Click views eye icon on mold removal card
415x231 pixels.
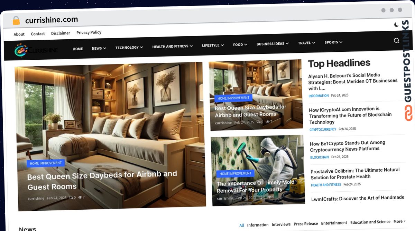(x=268, y=198)
